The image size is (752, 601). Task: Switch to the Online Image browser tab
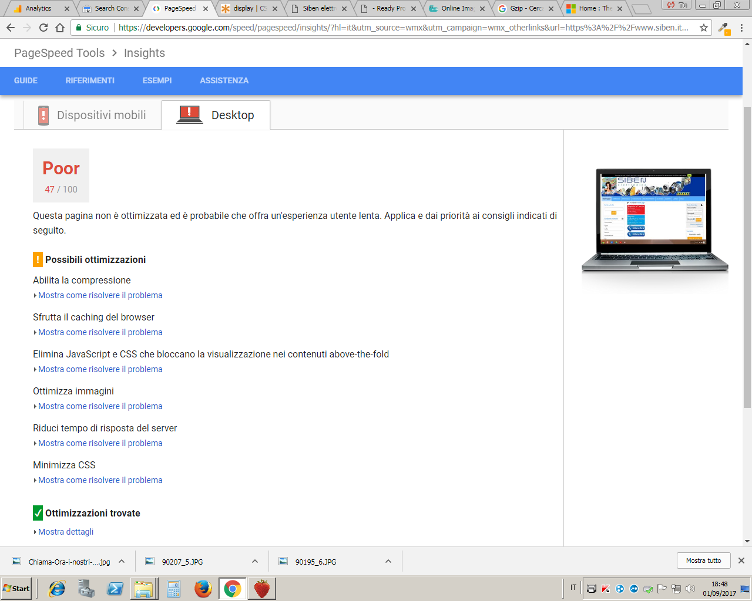click(457, 8)
